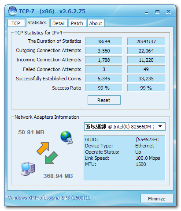Click the Minimize button at bottom
Screen dimensions: 181x211
click(157, 199)
